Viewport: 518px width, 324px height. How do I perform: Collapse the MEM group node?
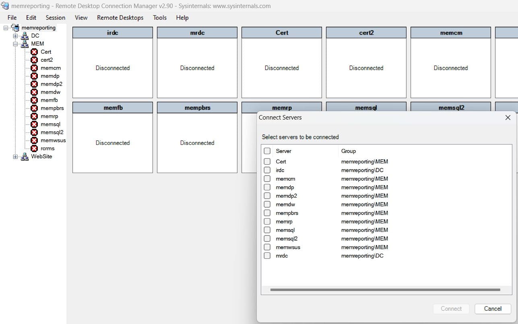pyautogui.click(x=15, y=44)
